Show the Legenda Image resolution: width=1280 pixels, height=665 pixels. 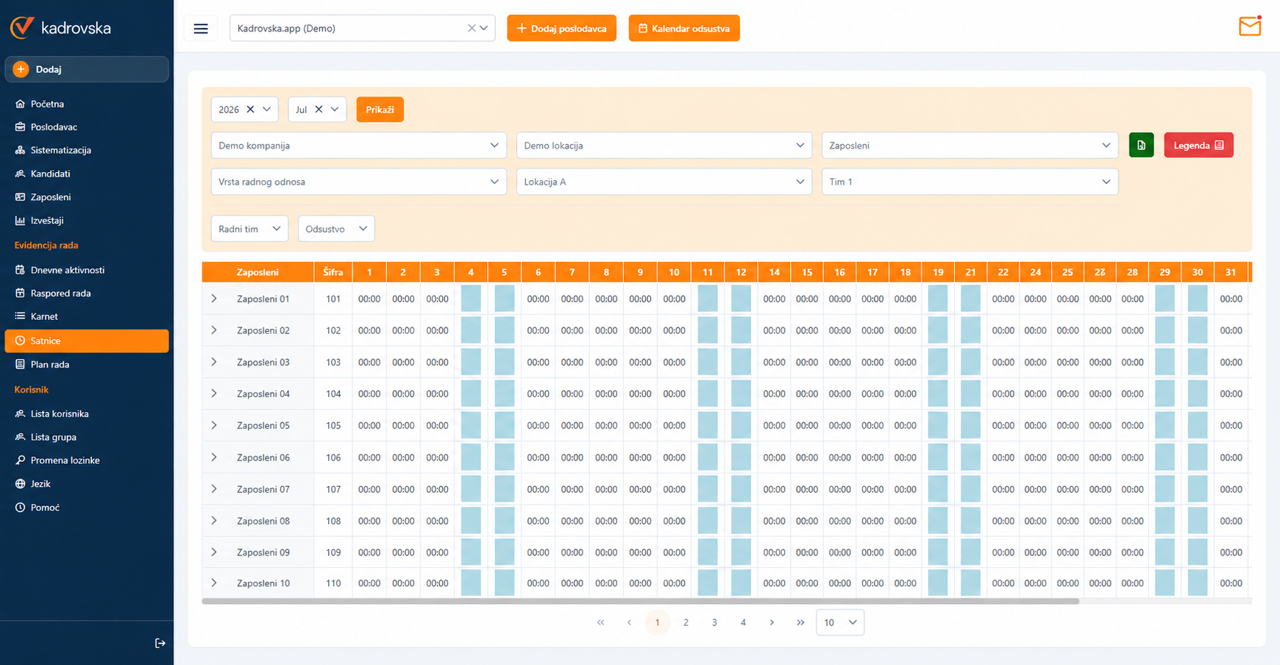1198,145
